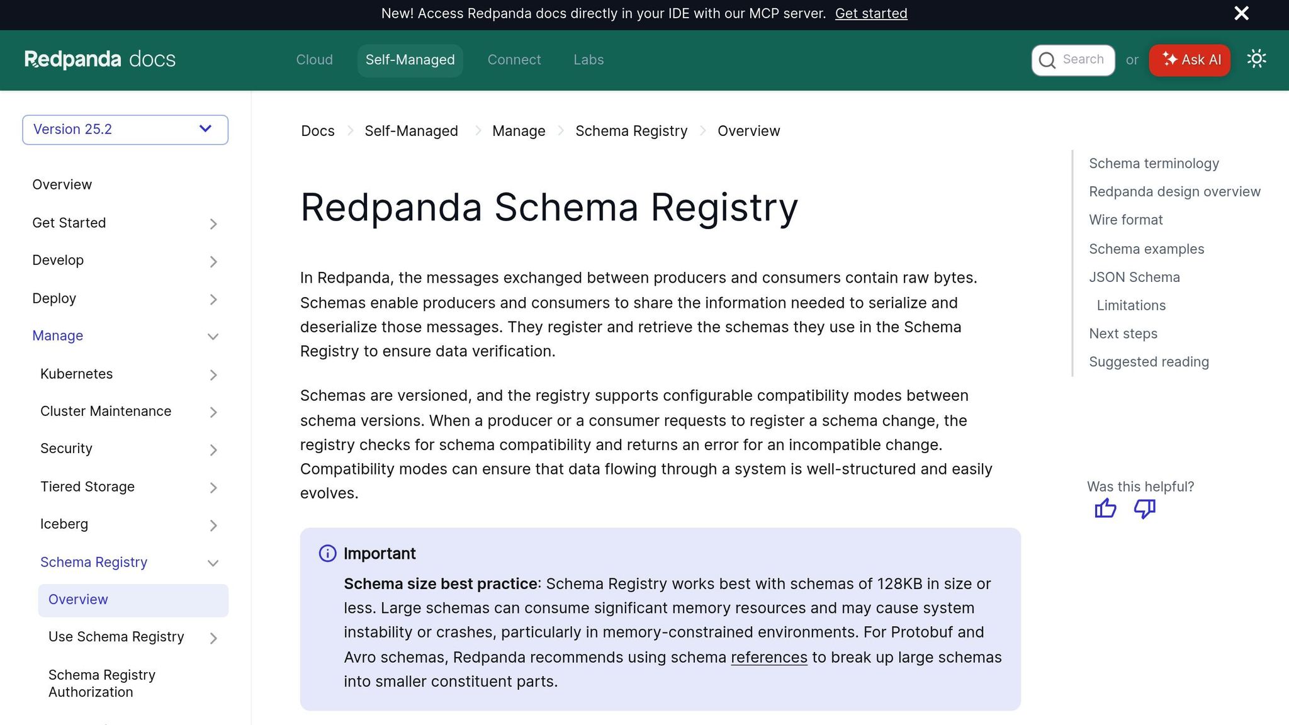Open the references link in Important note
This screenshot has width=1289, height=725.
[768, 658]
